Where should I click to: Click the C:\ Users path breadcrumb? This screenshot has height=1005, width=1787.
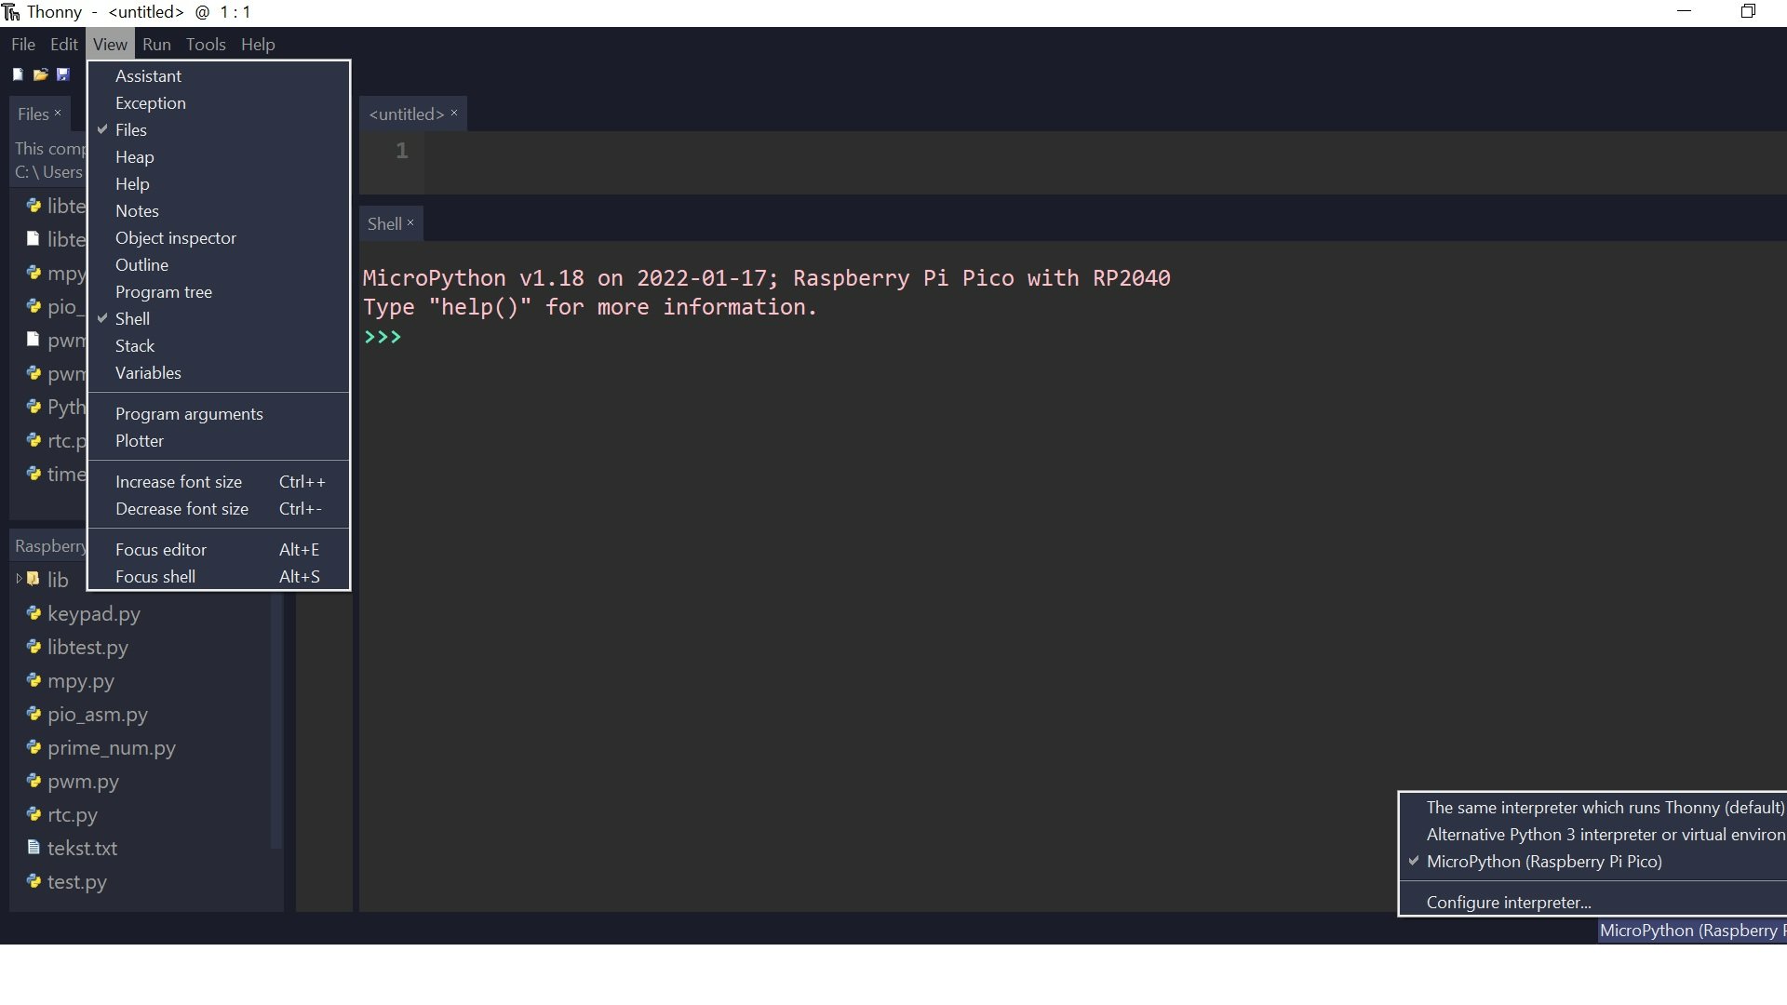click(48, 172)
